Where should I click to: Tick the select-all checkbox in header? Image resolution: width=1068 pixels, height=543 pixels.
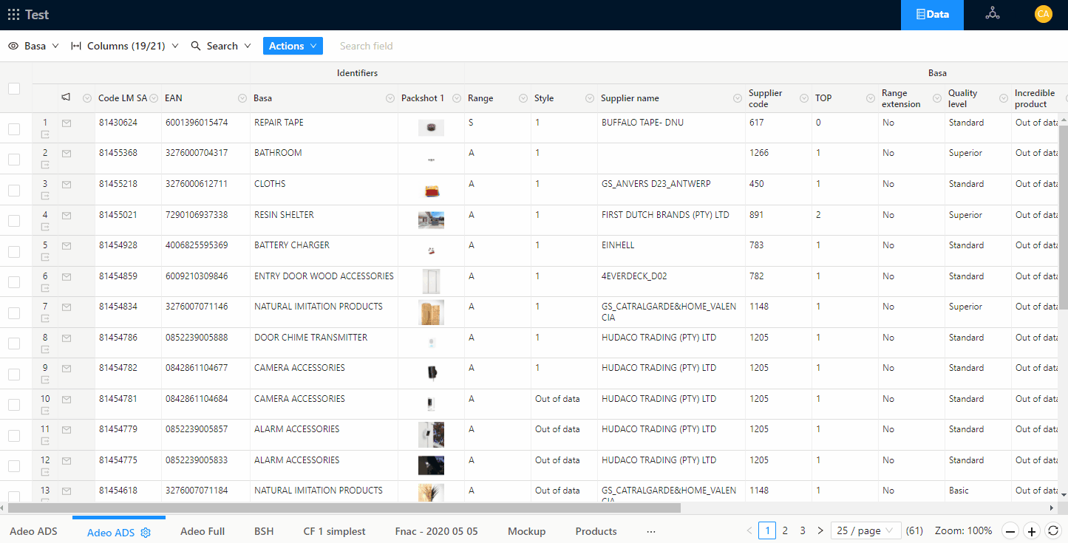tap(14, 89)
